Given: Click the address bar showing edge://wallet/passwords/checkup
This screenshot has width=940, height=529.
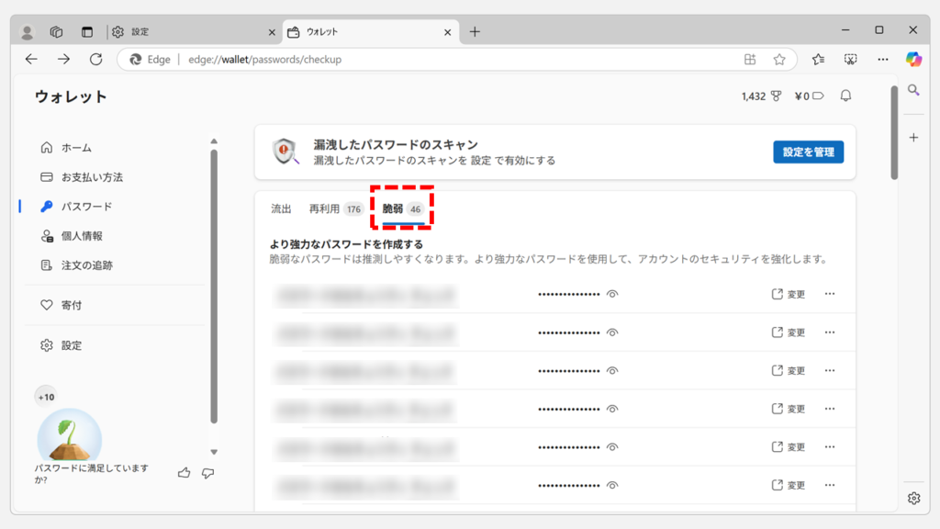Looking at the screenshot, I should pos(455,60).
